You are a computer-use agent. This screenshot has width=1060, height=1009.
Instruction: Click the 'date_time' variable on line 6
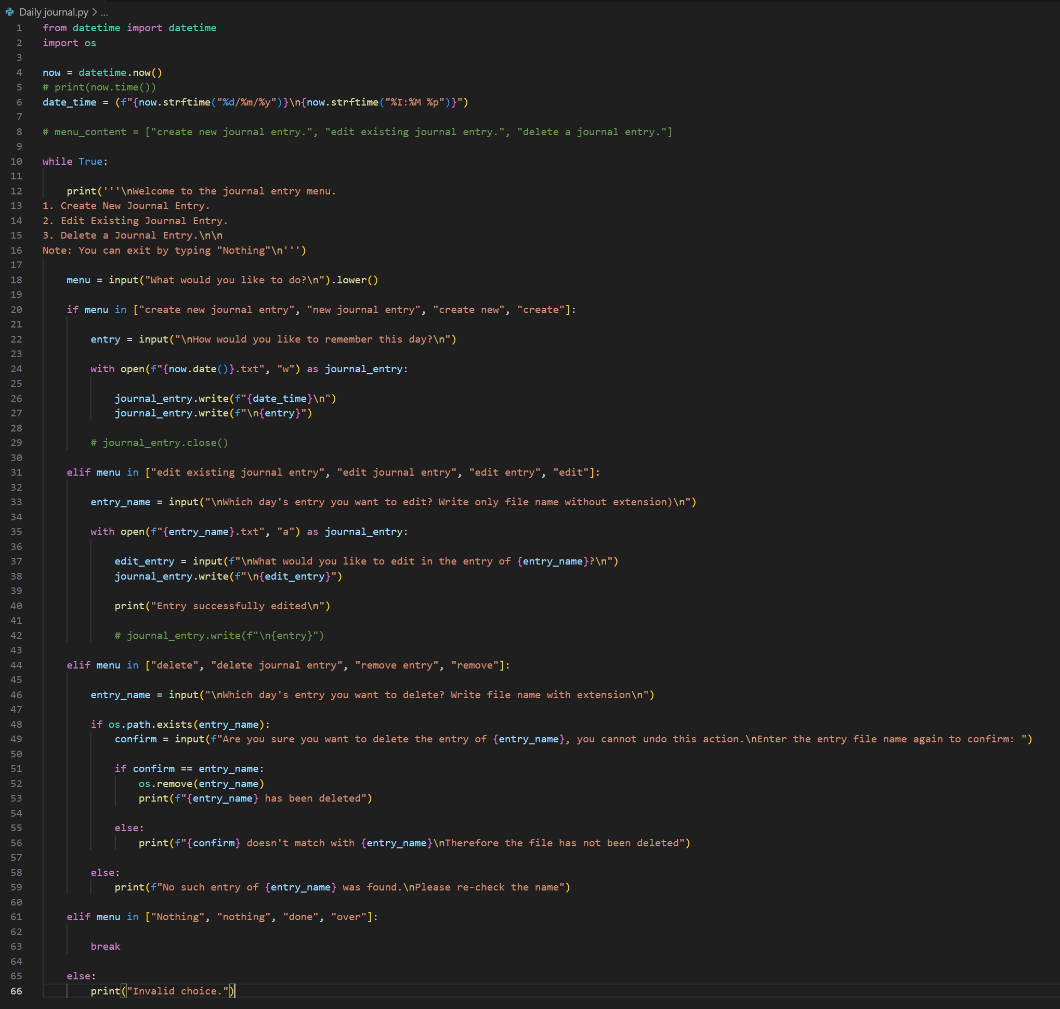click(69, 102)
